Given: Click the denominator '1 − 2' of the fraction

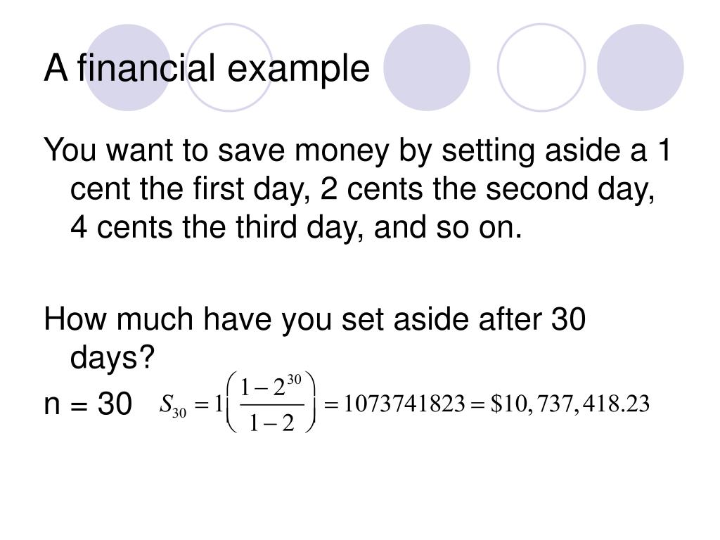Looking at the screenshot, I should (271, 422).
